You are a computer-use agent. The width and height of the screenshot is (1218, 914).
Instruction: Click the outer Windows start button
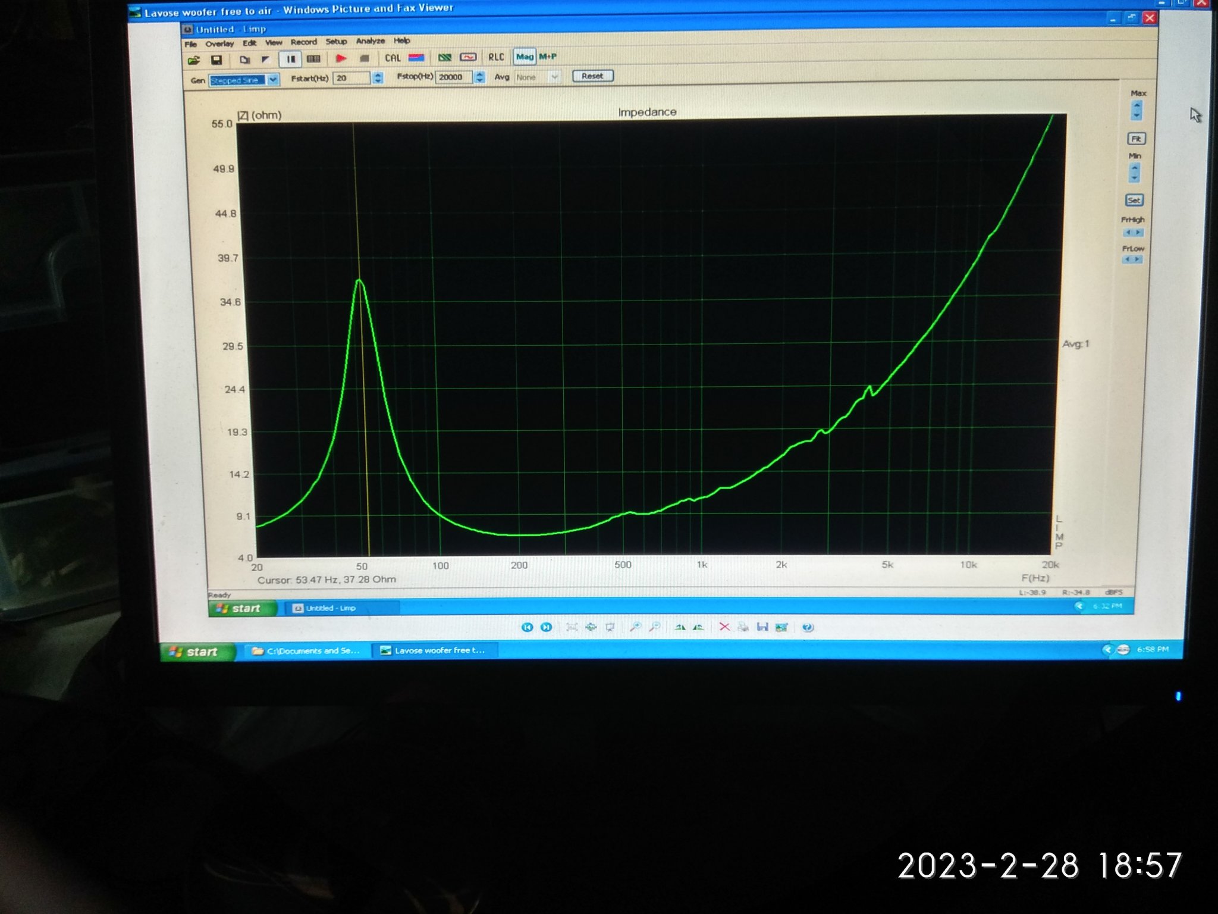[x=198, y=652]
